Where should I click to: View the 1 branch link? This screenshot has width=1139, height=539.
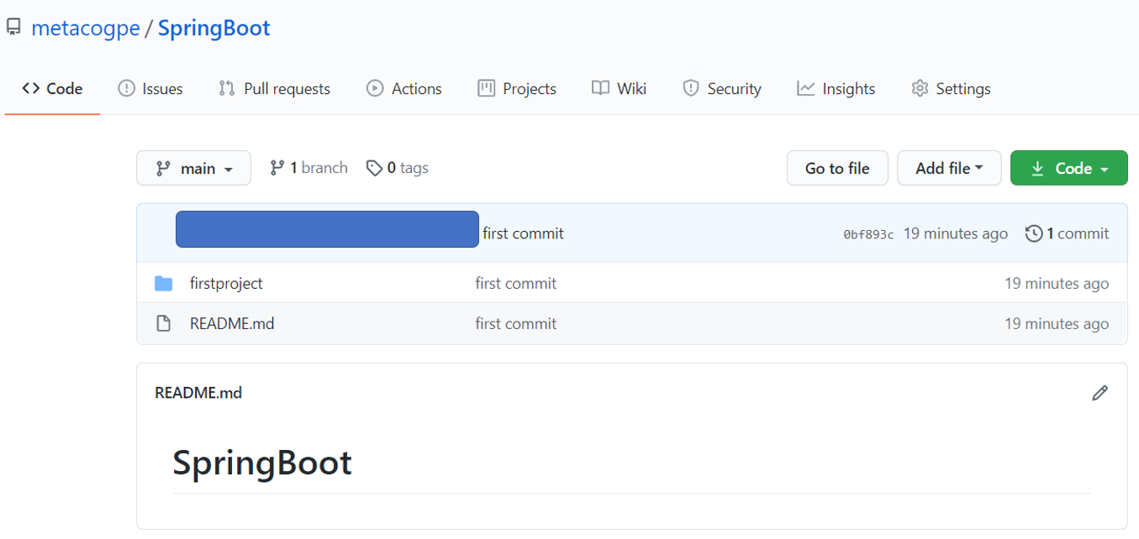308,168
